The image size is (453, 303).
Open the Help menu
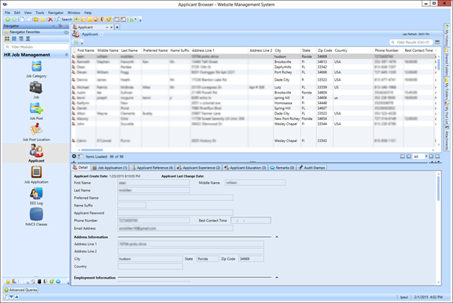pyautogui.click(x=88, y=13)
